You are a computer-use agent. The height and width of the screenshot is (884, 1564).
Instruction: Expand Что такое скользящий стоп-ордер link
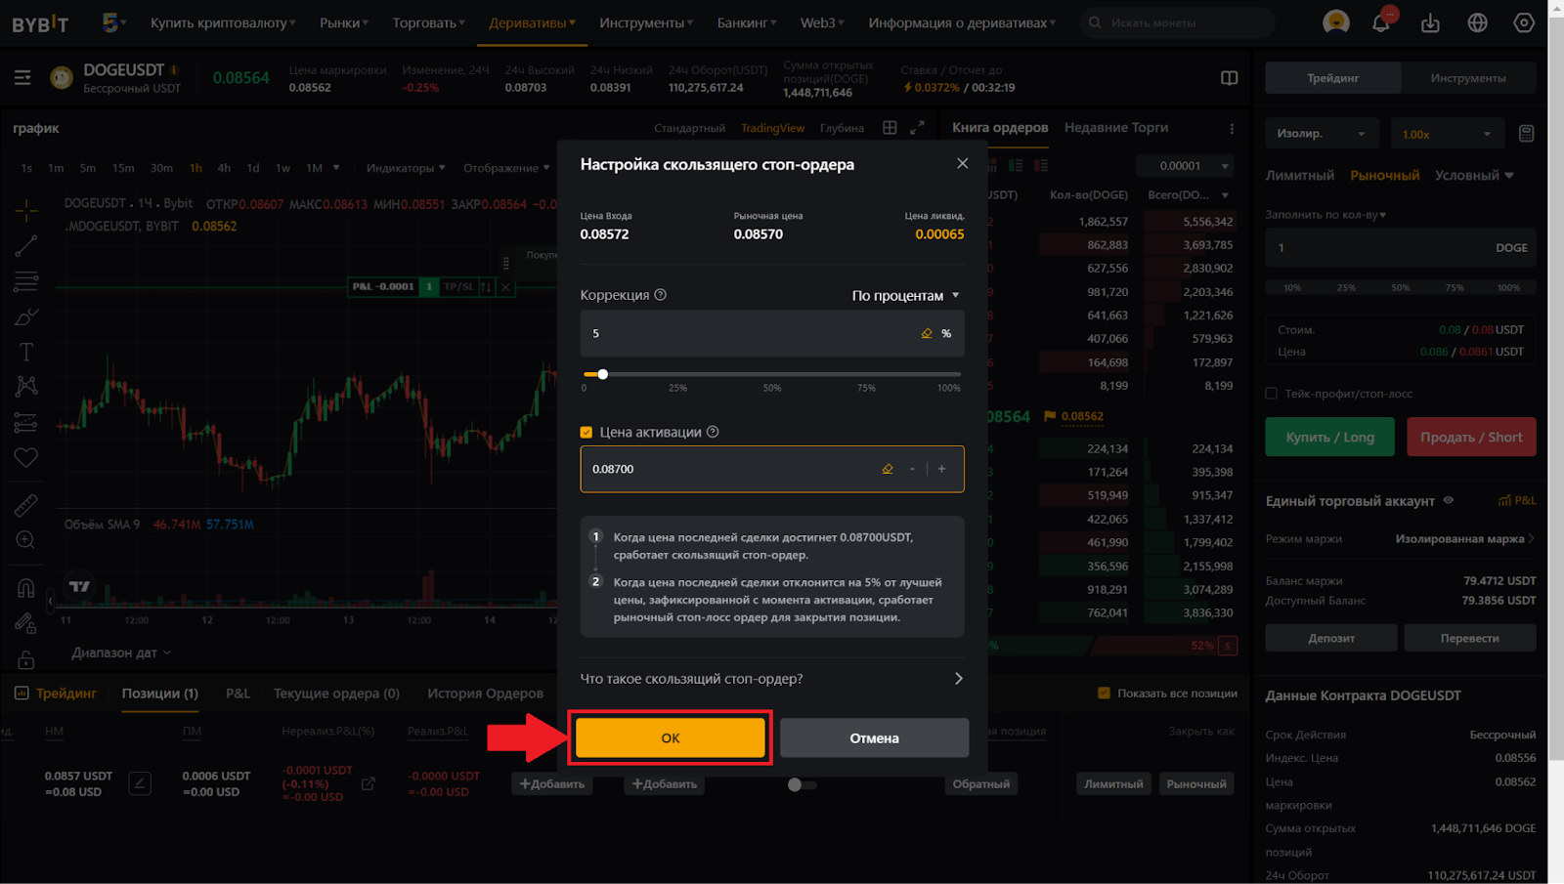(x=772, y=679)
